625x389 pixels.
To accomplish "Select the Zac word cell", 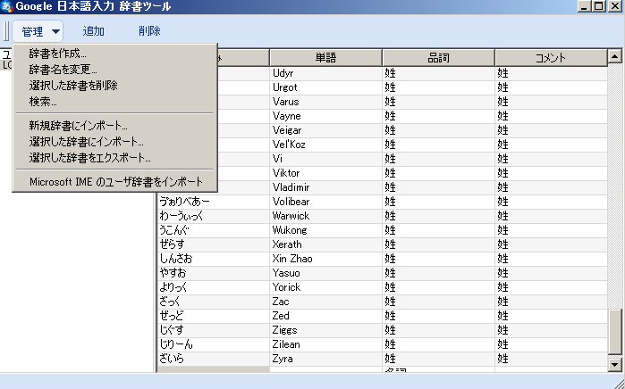I will point(325,302).
